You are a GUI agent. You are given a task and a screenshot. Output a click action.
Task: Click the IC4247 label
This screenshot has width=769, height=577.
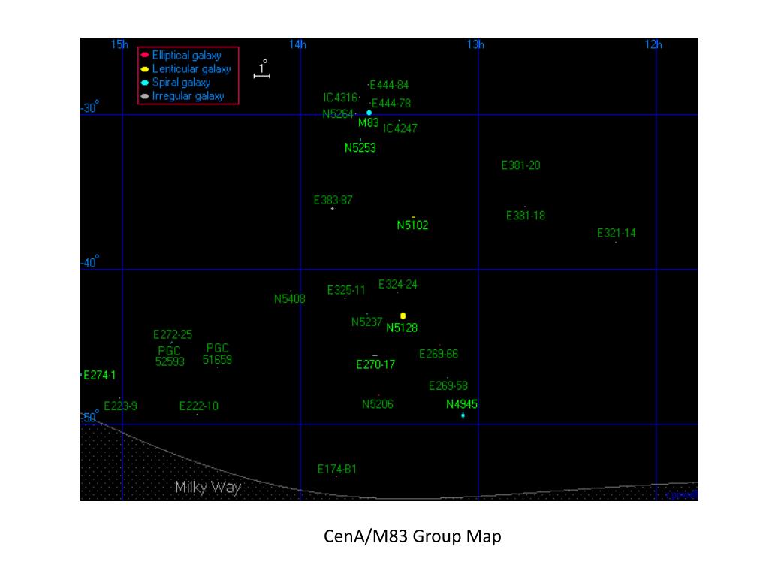[400, 128]
